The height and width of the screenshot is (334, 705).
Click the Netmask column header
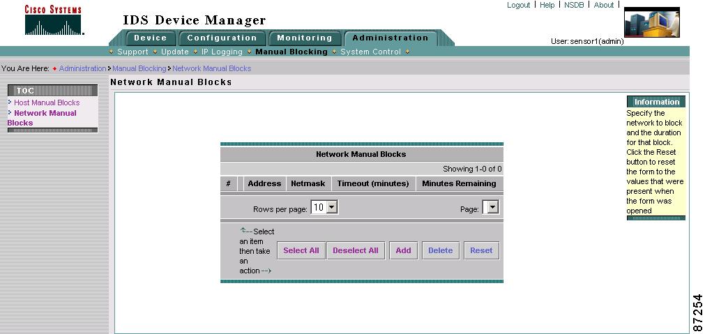click(308, 183)
